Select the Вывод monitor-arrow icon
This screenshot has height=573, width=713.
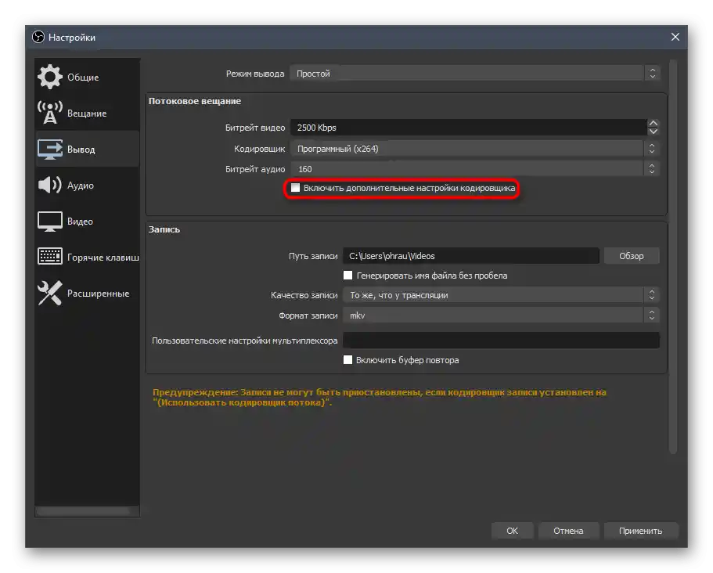pyautogui.click(x=50, y=150)
